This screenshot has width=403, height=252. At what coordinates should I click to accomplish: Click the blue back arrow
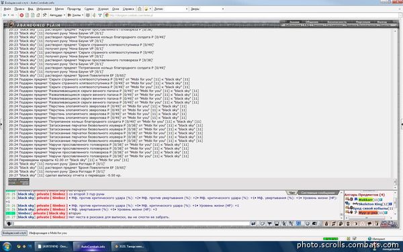tap(5, 15)
